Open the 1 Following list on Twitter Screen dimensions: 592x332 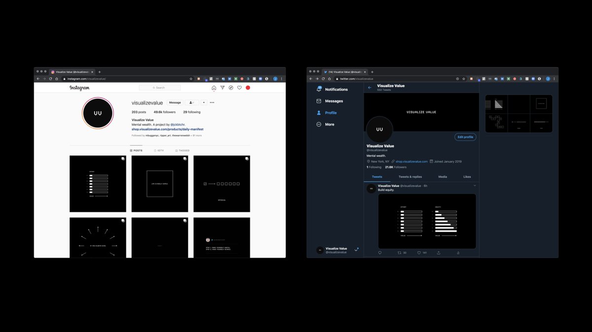(374, 167)
